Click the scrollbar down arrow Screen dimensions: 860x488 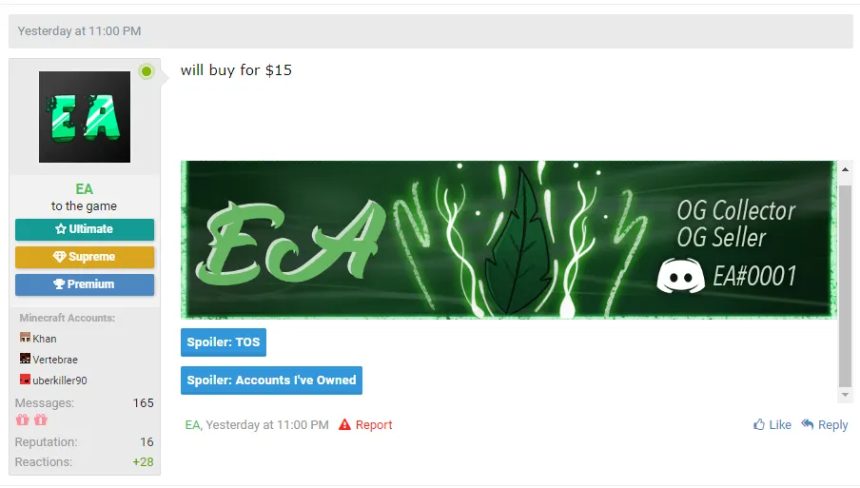845,395
